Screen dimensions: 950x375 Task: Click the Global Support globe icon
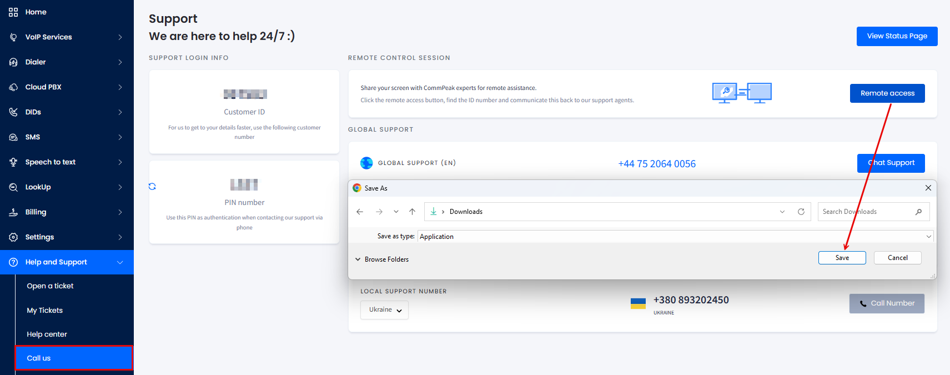(366, 163)
